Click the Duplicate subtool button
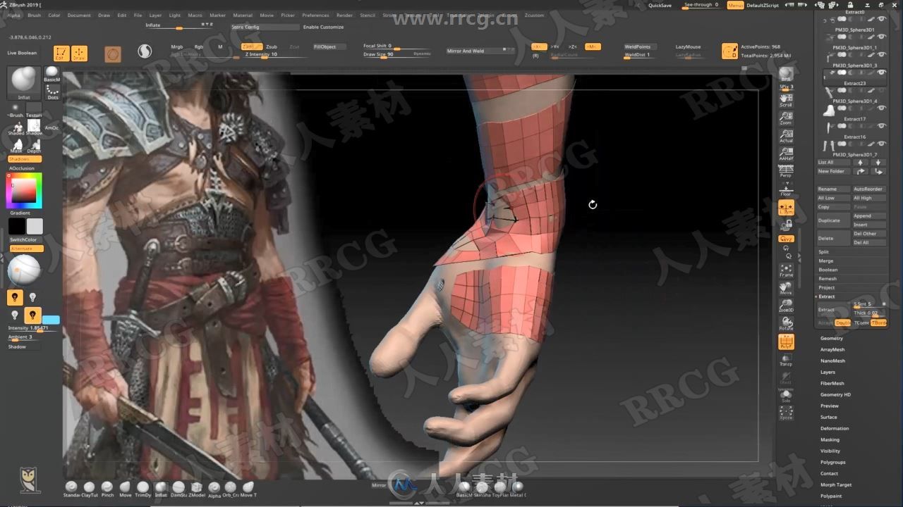Viewport: 903px width, 507px height. pos(834,220)
